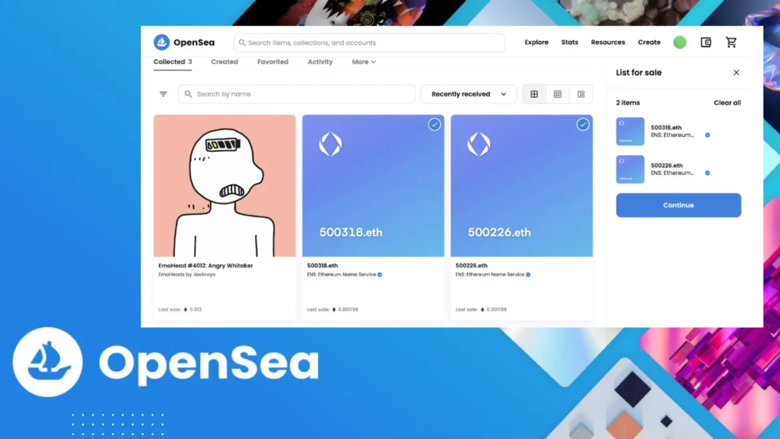Close the List for sale panel
The image size is (780, 439).
[x=736, y=73]
